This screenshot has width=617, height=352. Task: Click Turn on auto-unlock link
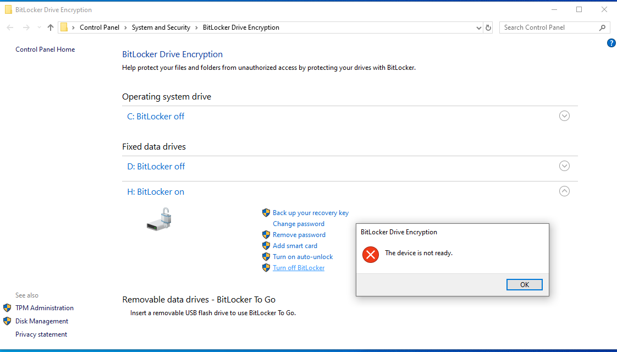click(x=303, y=257)
